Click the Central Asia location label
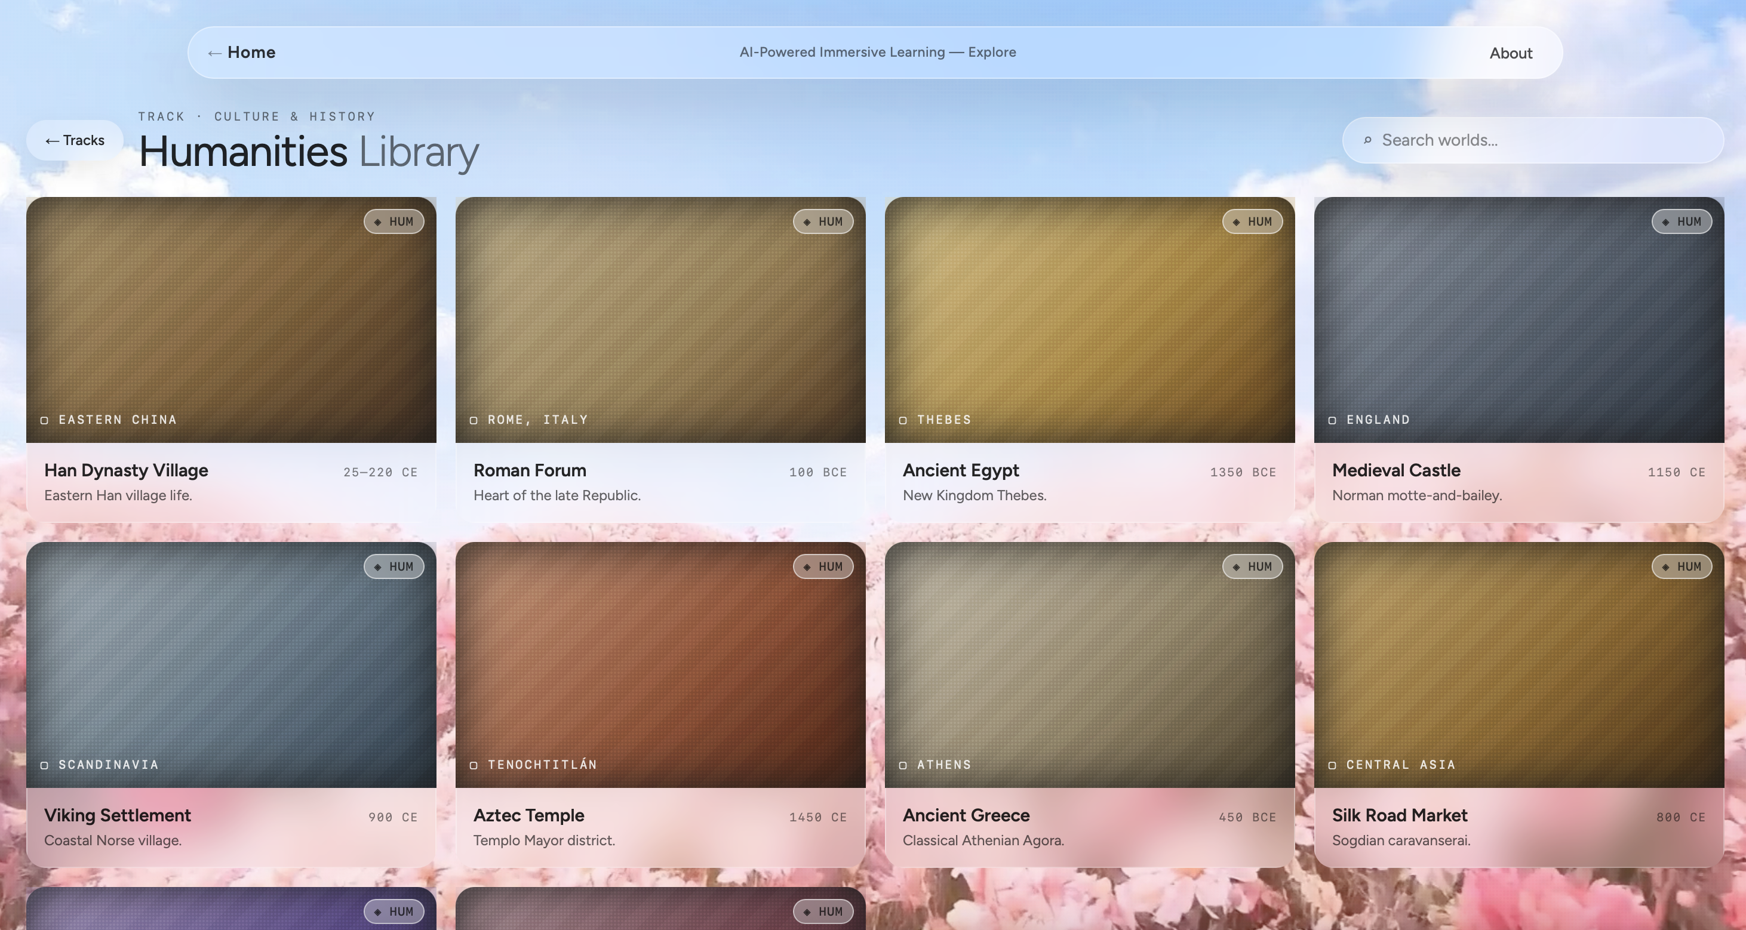The image size is (1746, 930). pos(1400,765)
